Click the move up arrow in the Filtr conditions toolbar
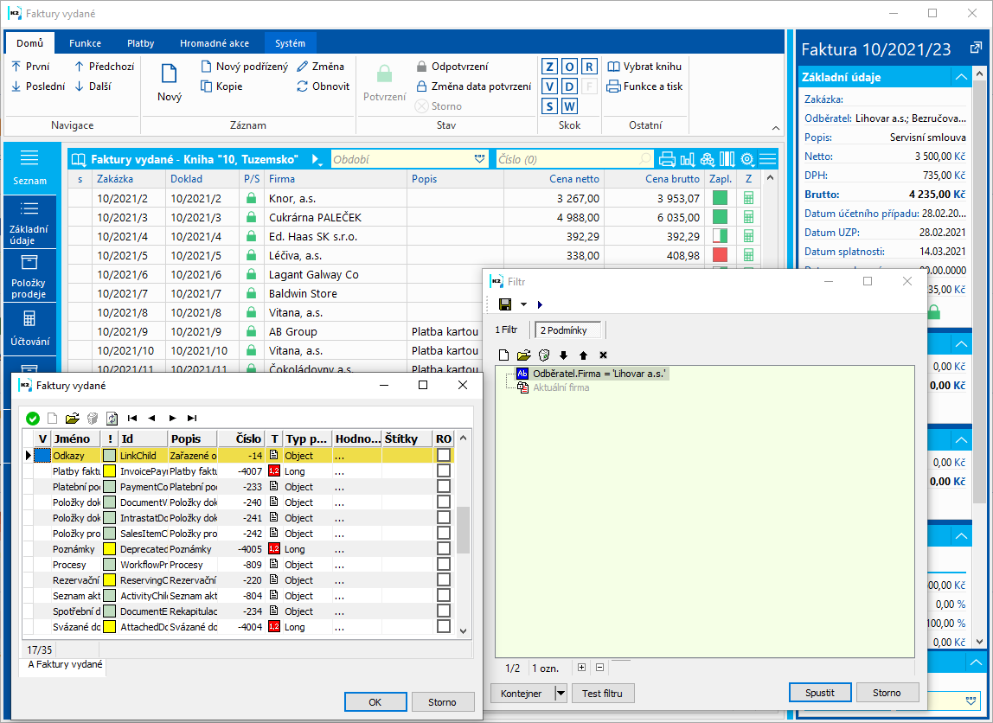Screen dimensions: 993x723 coord(583,355)
